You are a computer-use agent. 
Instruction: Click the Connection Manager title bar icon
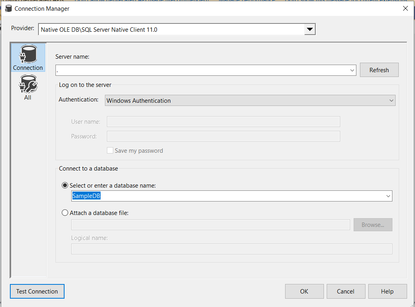[x=8, y=8]
